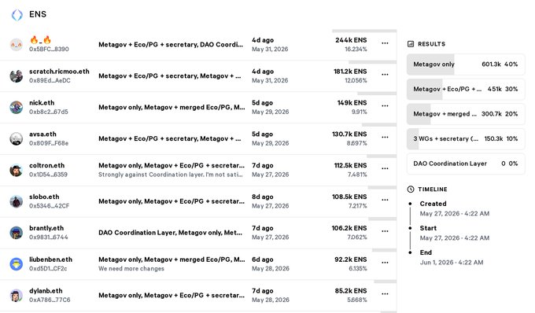The height and width of the screenshot is (313, 535).
Task: Click the 112.5k ENS voting power
Action: (x=350, y=166)
